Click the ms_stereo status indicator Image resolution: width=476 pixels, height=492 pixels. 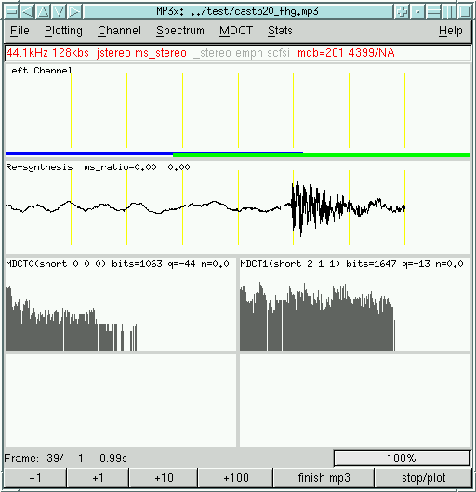click(161, 53)
